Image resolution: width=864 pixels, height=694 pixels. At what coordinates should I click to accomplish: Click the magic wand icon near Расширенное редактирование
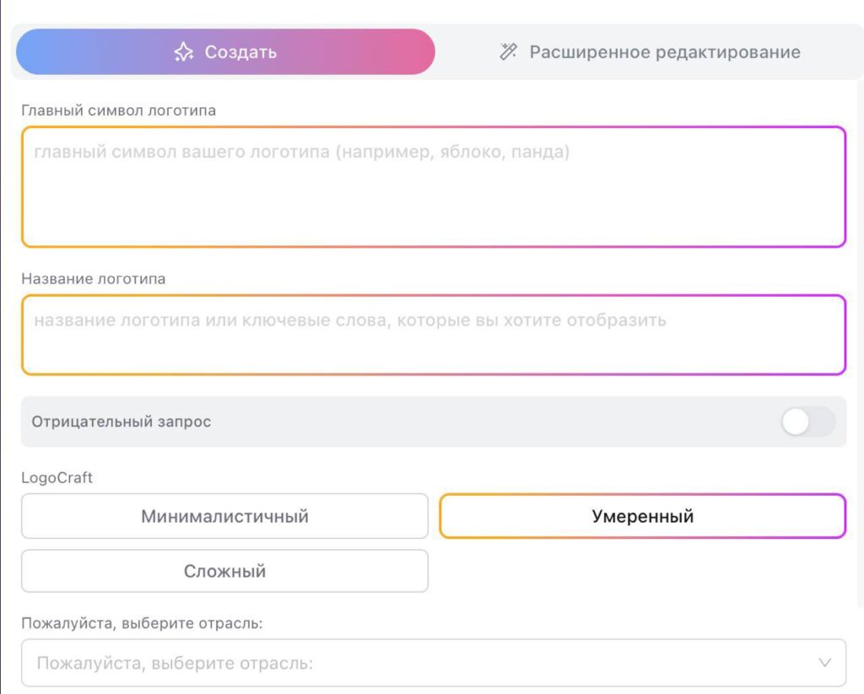(x=507, y=51)
